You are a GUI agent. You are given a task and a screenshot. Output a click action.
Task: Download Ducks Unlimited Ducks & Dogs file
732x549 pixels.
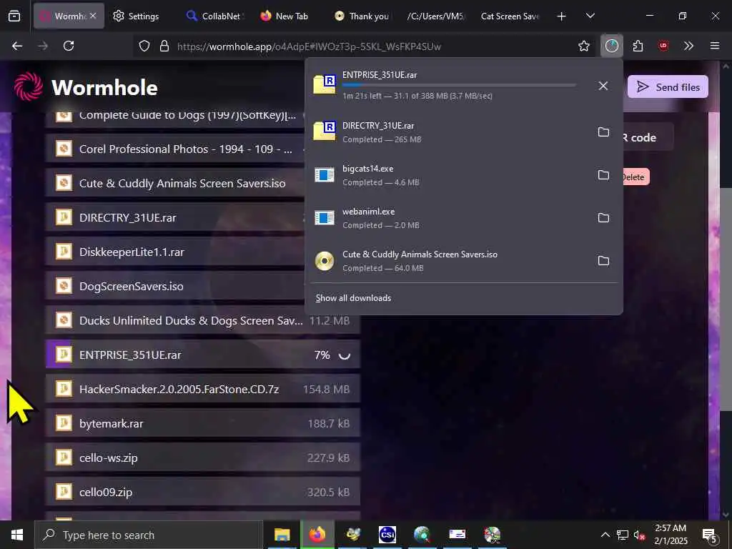point(202,321)
